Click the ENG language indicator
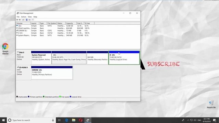This screenshot has width=219, height=123. (199, 120)
